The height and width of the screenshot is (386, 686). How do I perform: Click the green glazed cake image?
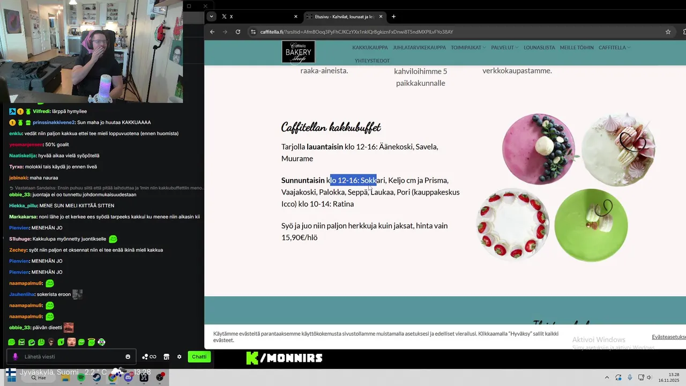click(591, 225)
